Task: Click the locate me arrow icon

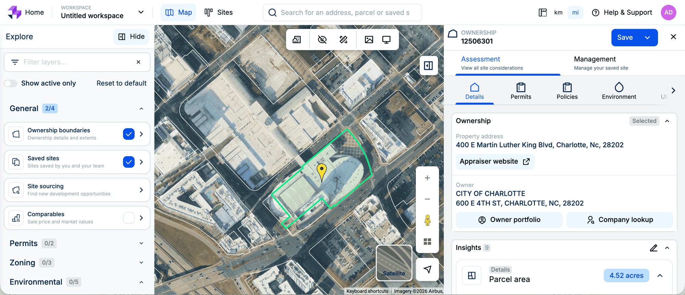Action: [x=427, y=269]
